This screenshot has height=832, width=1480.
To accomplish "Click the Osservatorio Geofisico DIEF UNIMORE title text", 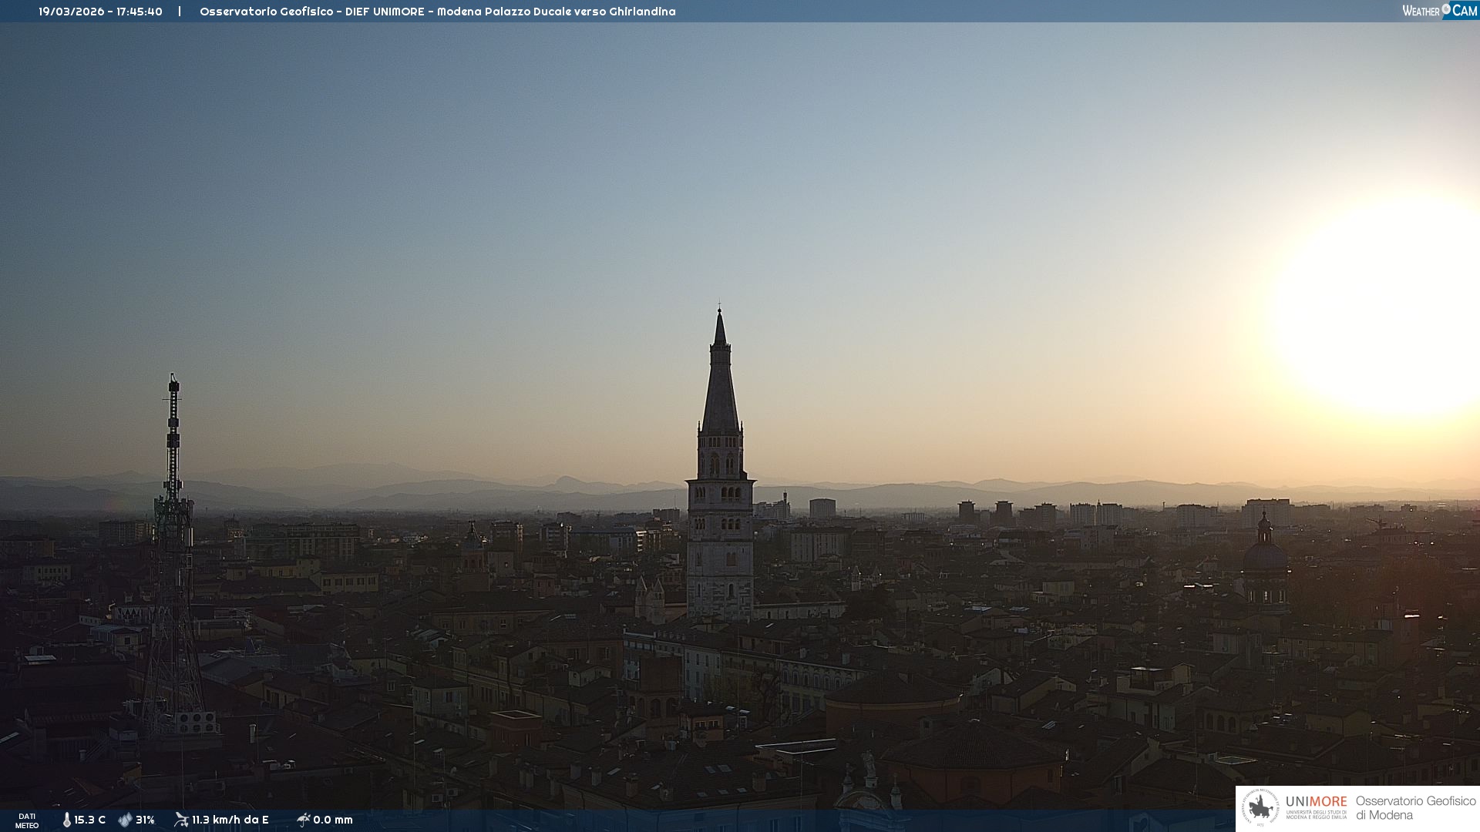I will pyautogui.click(x=437, y=12).
